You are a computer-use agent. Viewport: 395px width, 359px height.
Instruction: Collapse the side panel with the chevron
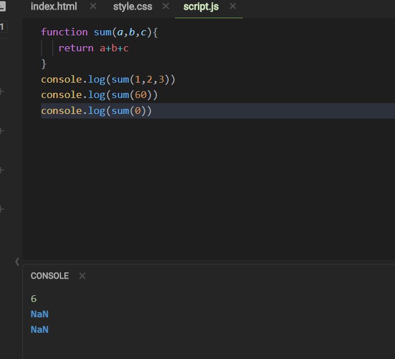point(17,262)
